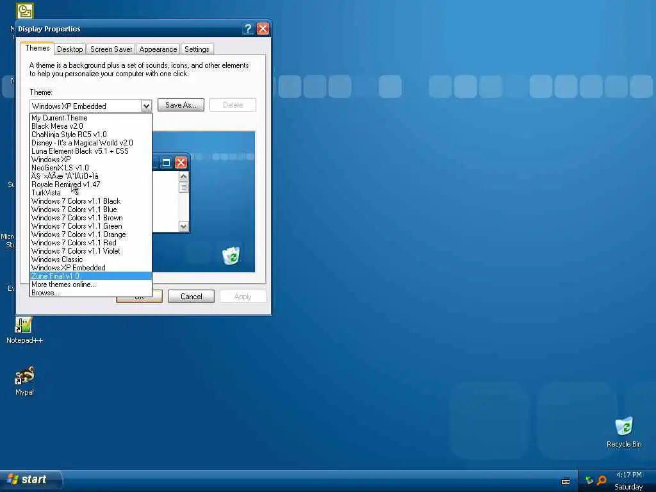This screenshot has width=656, height=492.
Task: Click the Apply button
Action: tap(243, 297)
